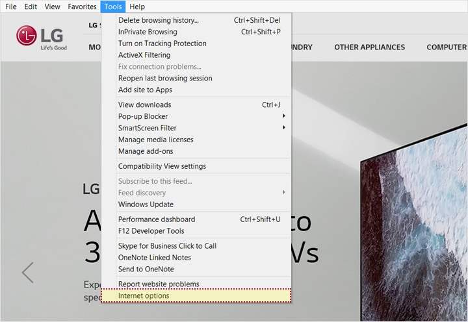The width and height of the screenshot is (468, 322).
Task: Open the Help menu
Action: [137, 6]
